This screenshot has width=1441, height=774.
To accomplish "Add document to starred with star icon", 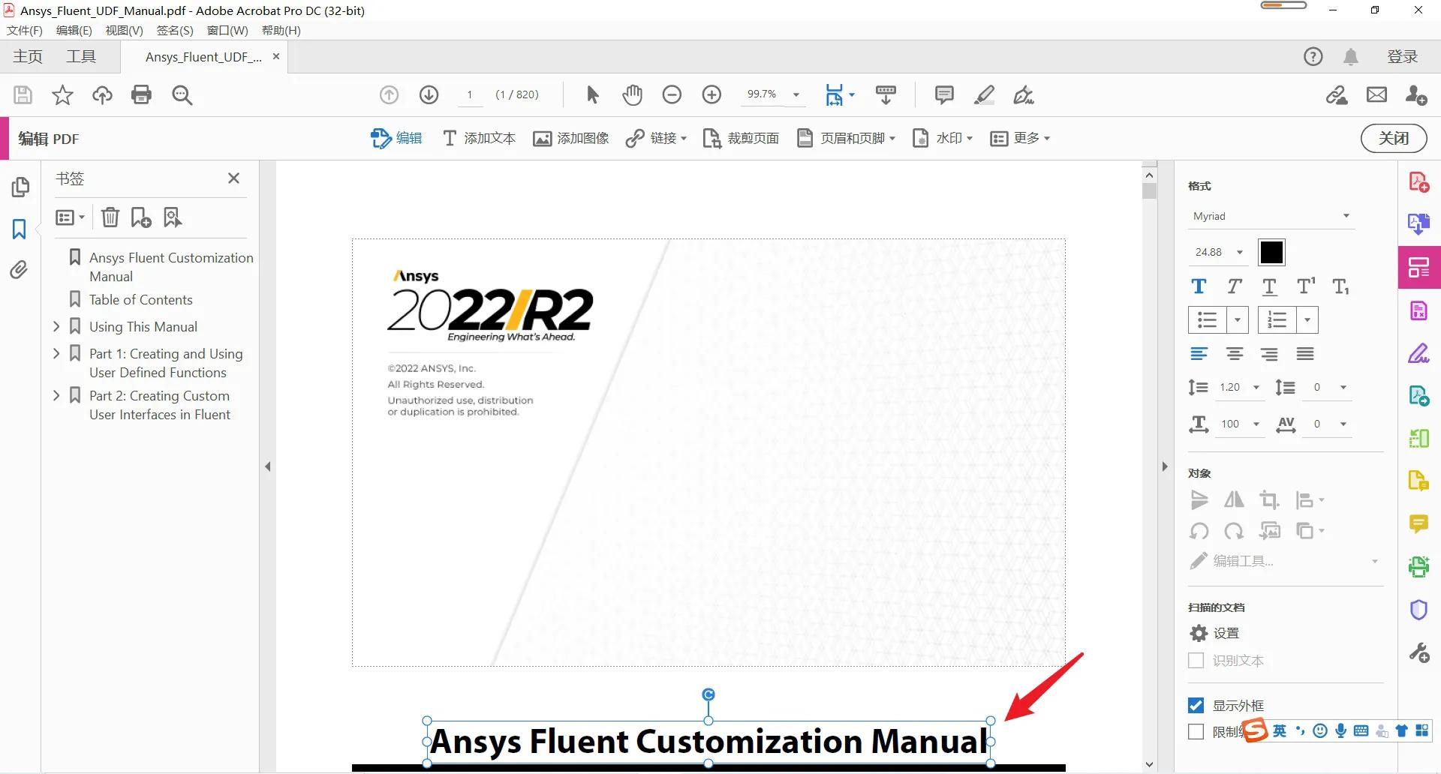I will [x=62, y=95].
